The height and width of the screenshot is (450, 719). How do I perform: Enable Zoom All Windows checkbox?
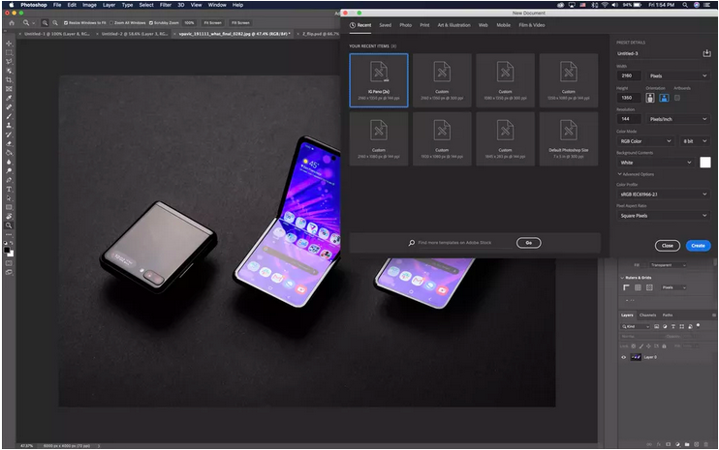click(x=111, y=23)
